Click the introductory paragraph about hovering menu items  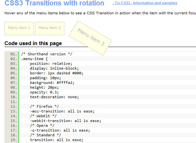point(100,13)
